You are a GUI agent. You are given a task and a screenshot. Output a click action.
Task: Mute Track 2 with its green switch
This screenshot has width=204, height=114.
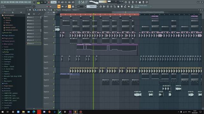54,25
